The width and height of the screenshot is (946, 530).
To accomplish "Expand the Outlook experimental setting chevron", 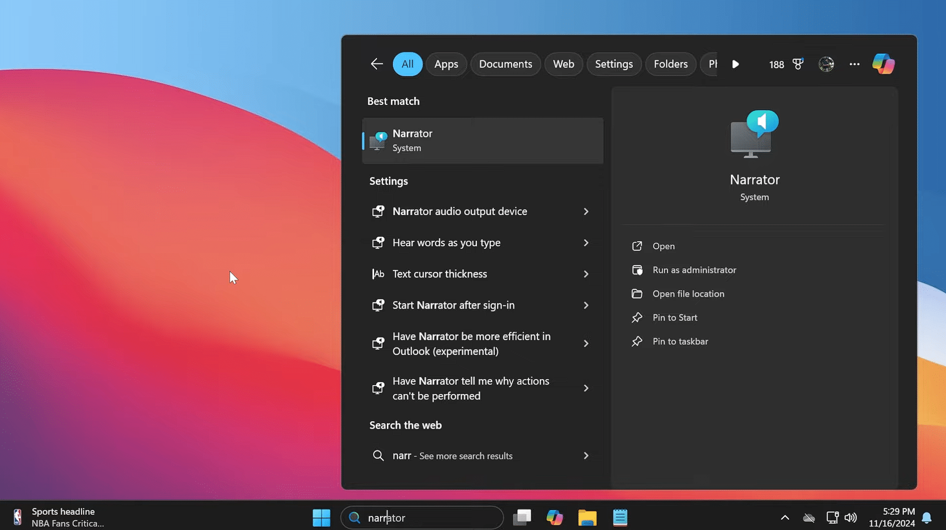I will click(x=586, y=344).
